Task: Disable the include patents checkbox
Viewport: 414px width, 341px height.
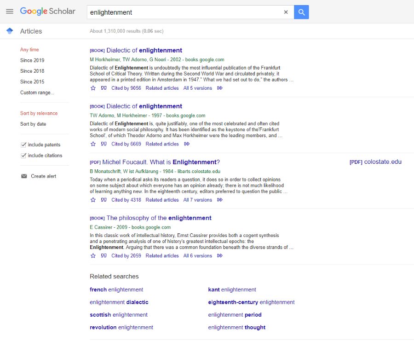Action: click(23, 144)
